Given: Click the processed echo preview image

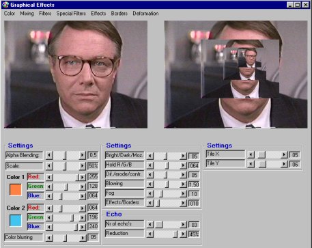Looking at the screenshot, I should click(x=236, y=74).
